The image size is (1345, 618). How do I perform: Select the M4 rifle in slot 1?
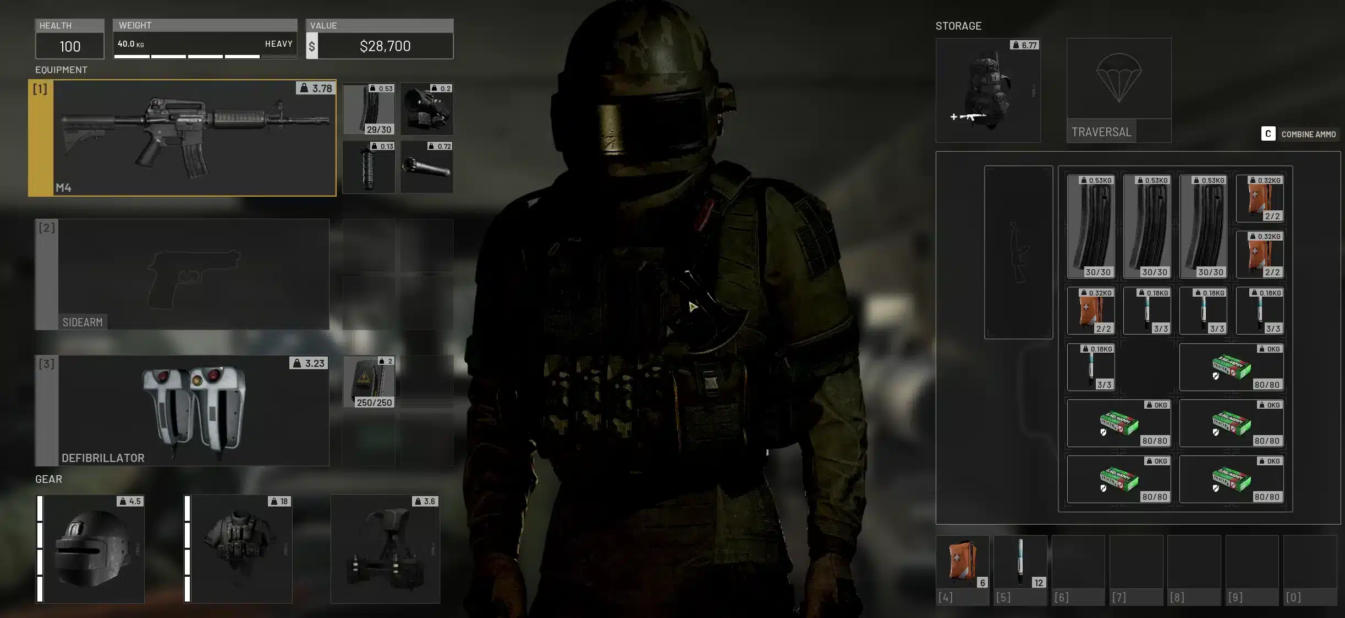tap(182, 138)
